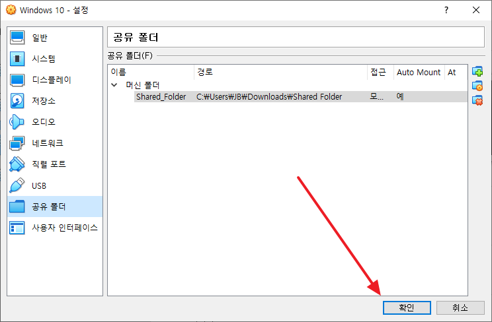Select the USB category label
492x322 pixels.
coord(39,186)
